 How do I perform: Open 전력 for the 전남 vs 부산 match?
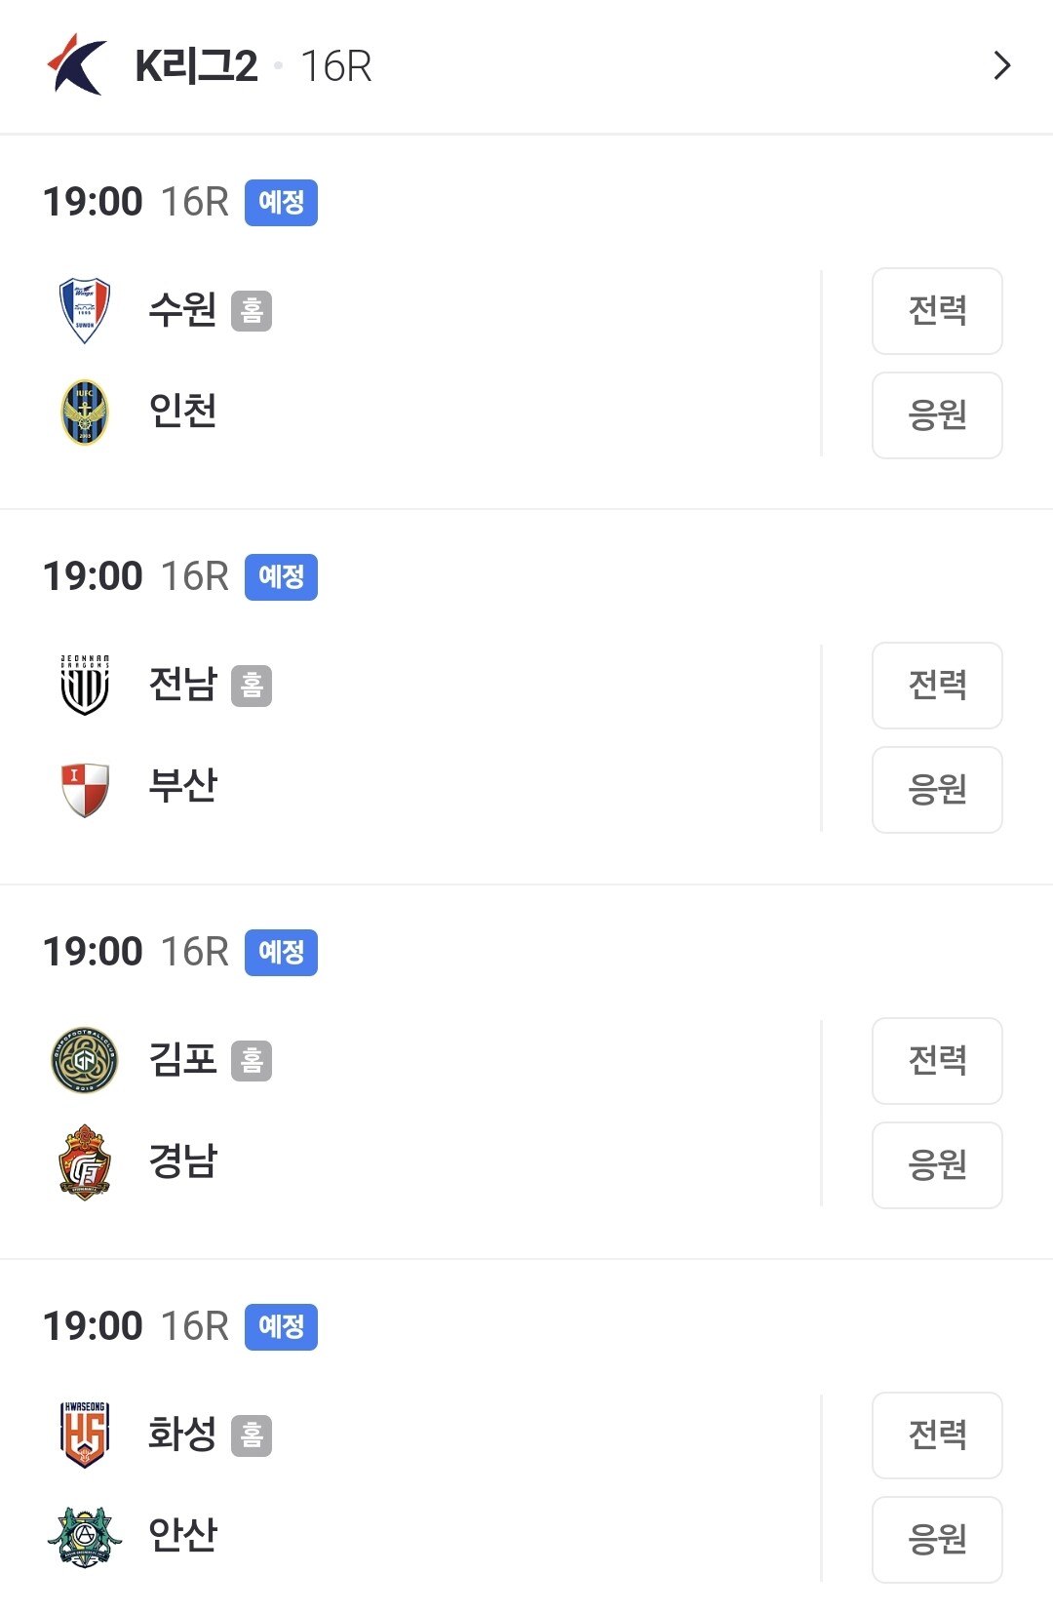937,686
